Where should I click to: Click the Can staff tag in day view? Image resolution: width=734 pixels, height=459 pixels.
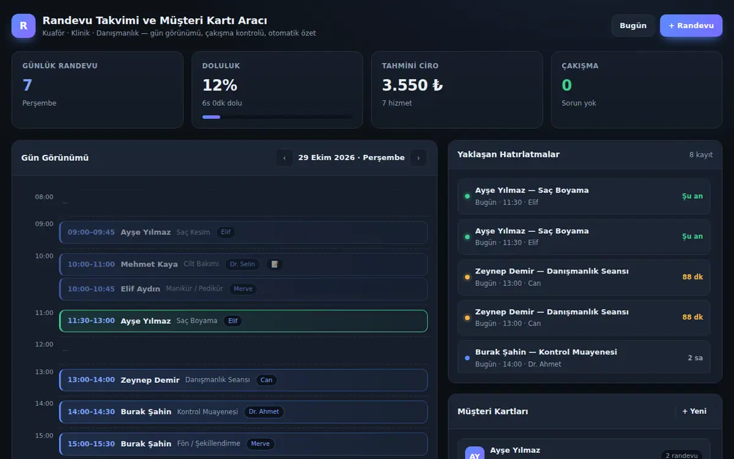click(x=266, y=380)
